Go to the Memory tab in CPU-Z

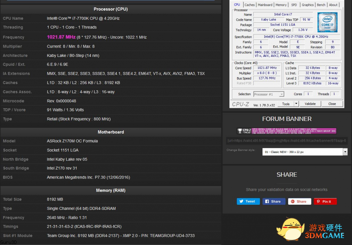pyautogui.click(x=281, y=5)
